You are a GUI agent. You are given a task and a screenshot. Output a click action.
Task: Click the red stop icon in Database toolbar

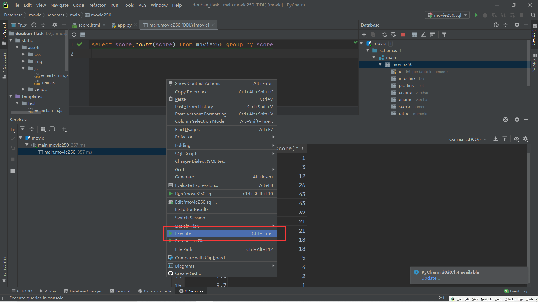coord(403,35)
